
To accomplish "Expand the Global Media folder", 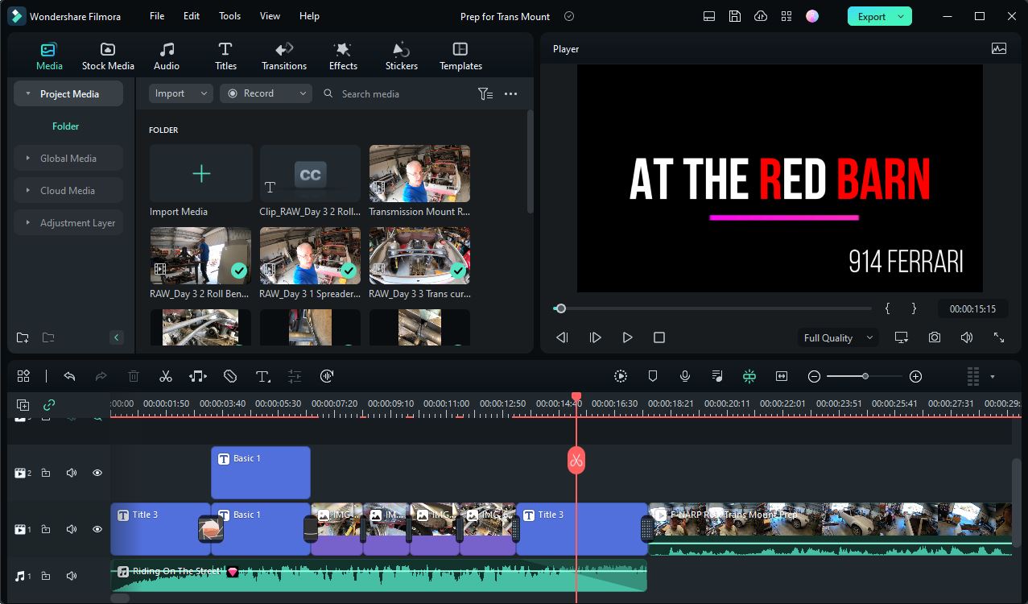I will (x=68, y=159).
